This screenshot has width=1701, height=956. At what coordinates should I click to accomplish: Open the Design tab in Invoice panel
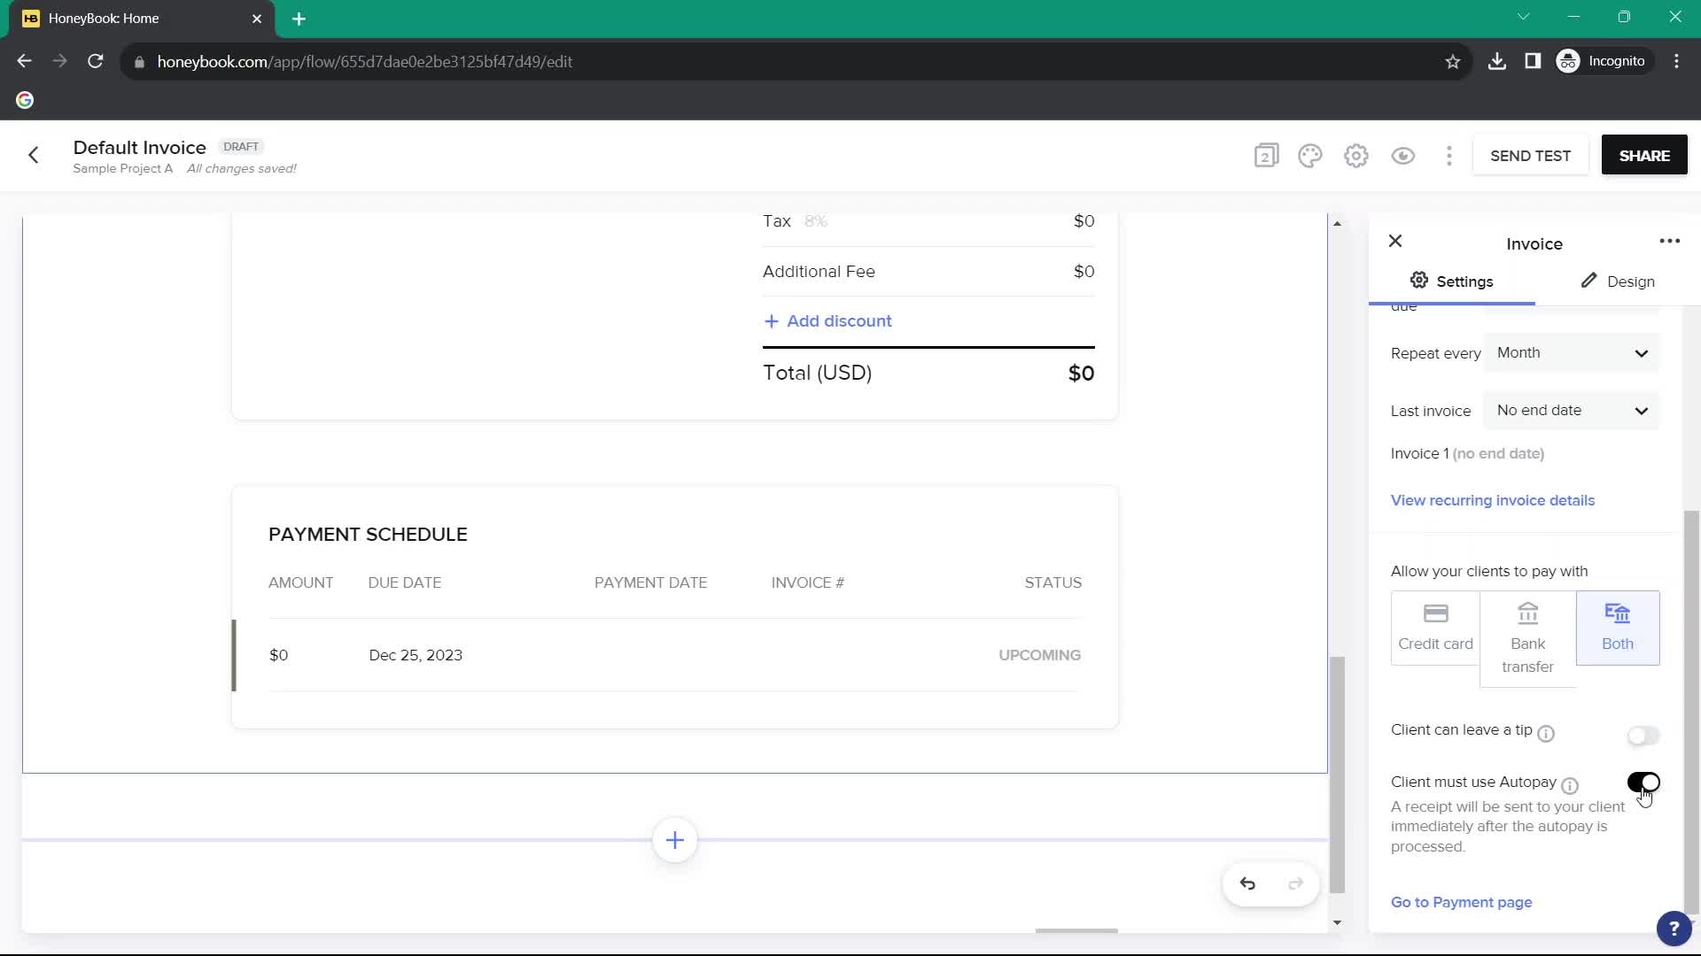point(1620,280)
